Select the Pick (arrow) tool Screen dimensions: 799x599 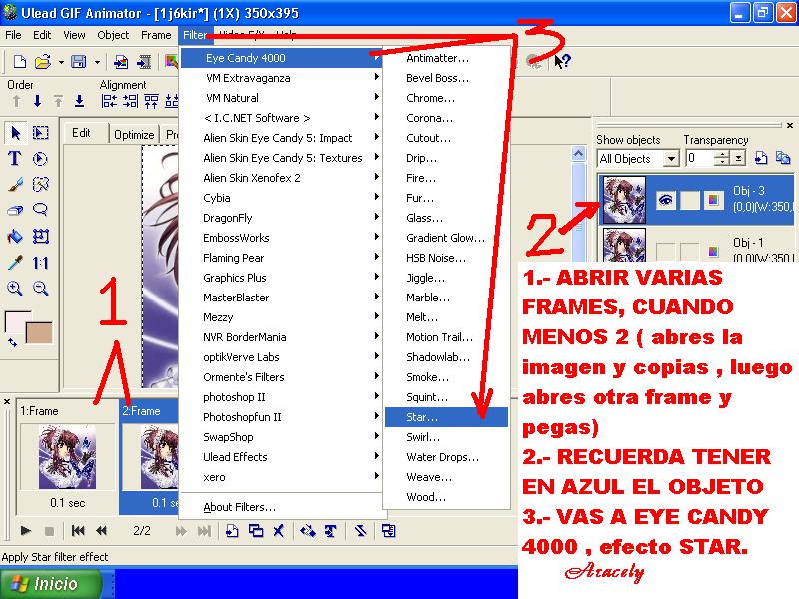(15, 133)
